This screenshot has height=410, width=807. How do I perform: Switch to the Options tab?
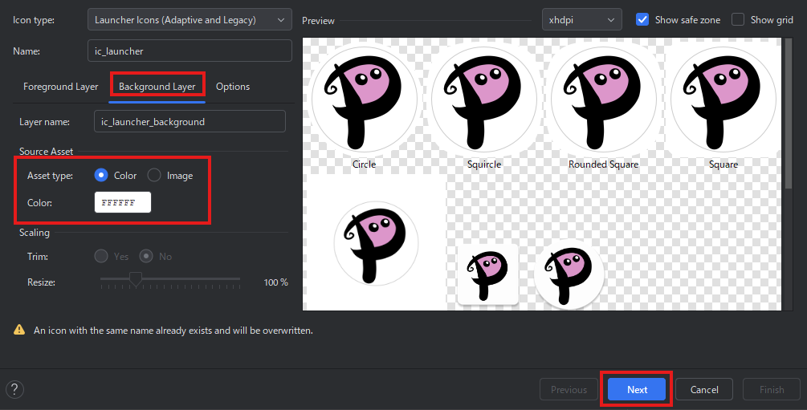[233, 87]
